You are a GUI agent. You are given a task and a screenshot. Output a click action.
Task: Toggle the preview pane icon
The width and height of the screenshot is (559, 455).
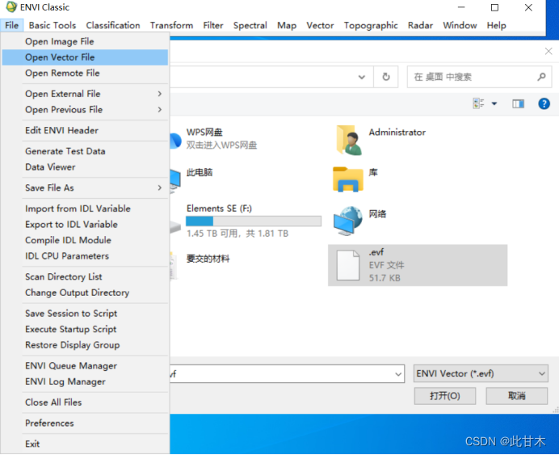point(518,103)
